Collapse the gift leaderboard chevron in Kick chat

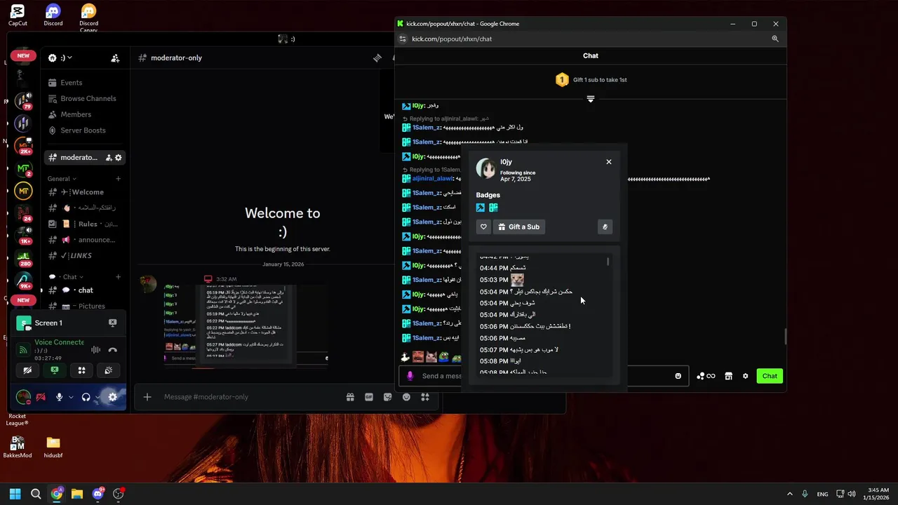point(591,99)
